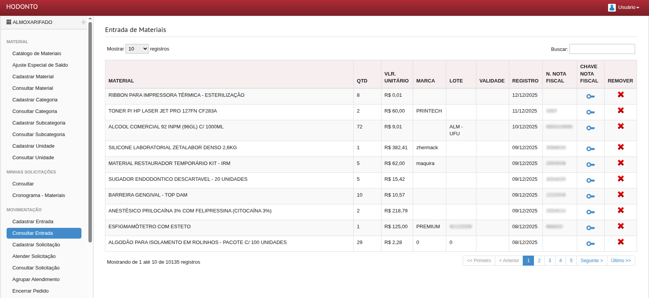Screen dimensions: 649x298
Task: Click key icon for SUGADOR ENDODONTICO row
Action: [590, 180]
